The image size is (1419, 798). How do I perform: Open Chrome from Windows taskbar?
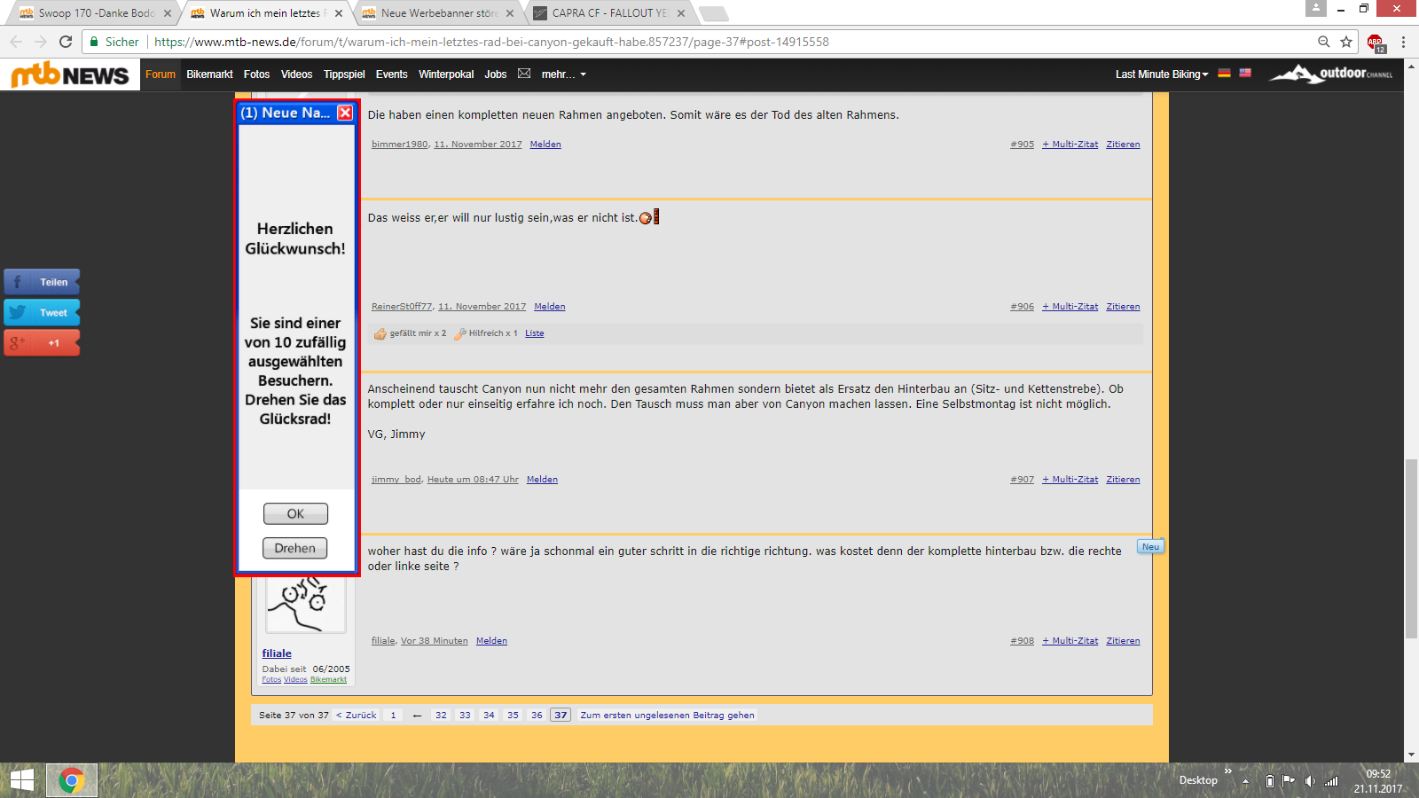point(72,780)
